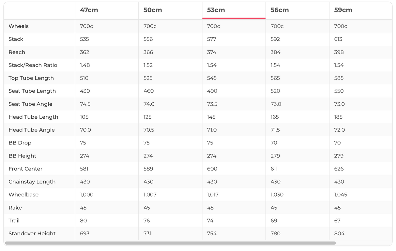Select the Trail value 80 cell
Image resolution: width=396 pixels, height=251 pixels.
[x=84, y=221]
